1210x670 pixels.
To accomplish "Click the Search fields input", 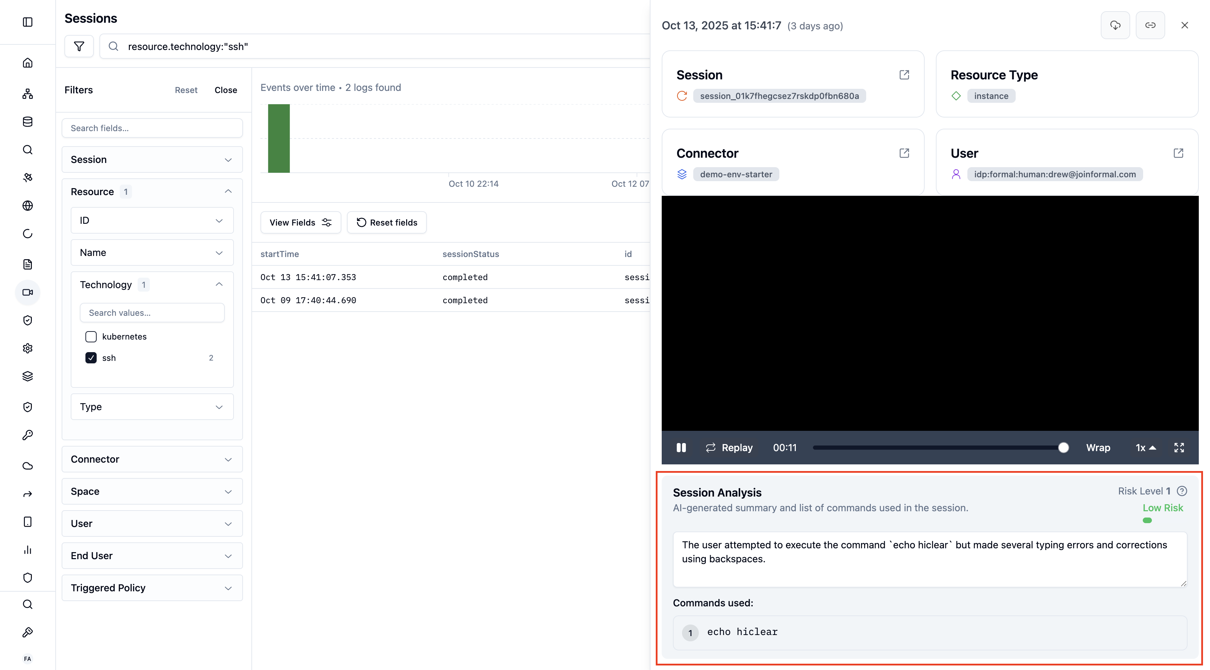I will (152, 128).
